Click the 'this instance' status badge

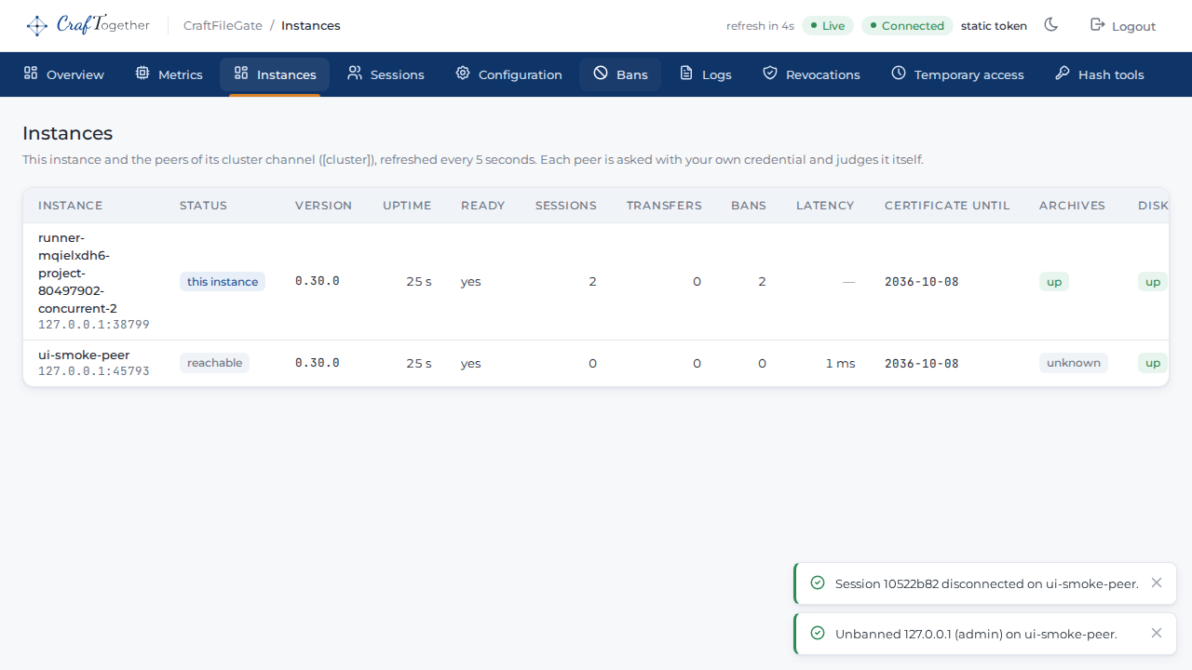[x=223, y=282]
